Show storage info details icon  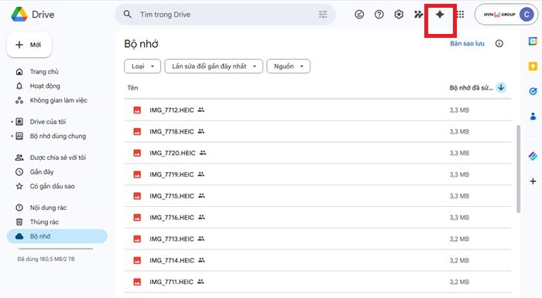point(499,43)
